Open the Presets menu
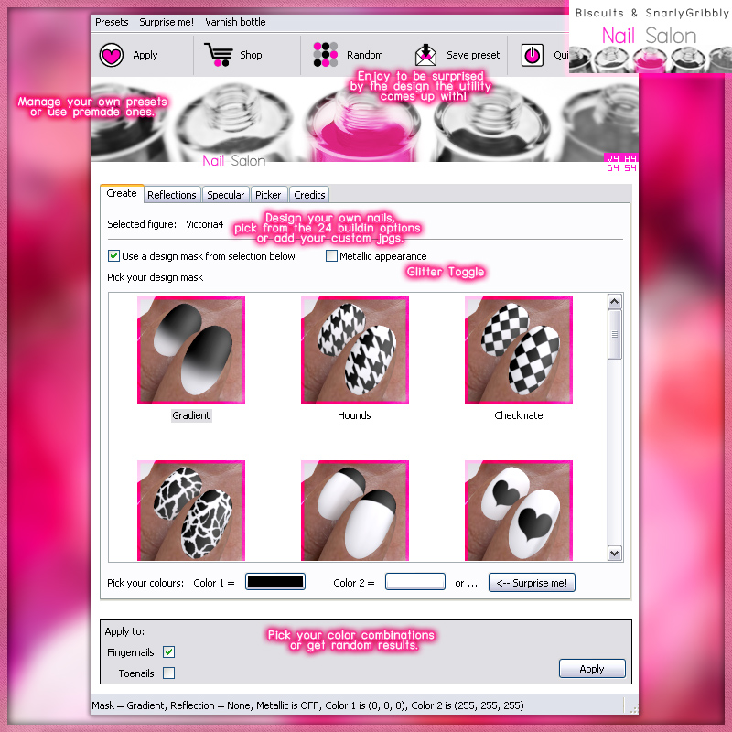 click(112, 22)
